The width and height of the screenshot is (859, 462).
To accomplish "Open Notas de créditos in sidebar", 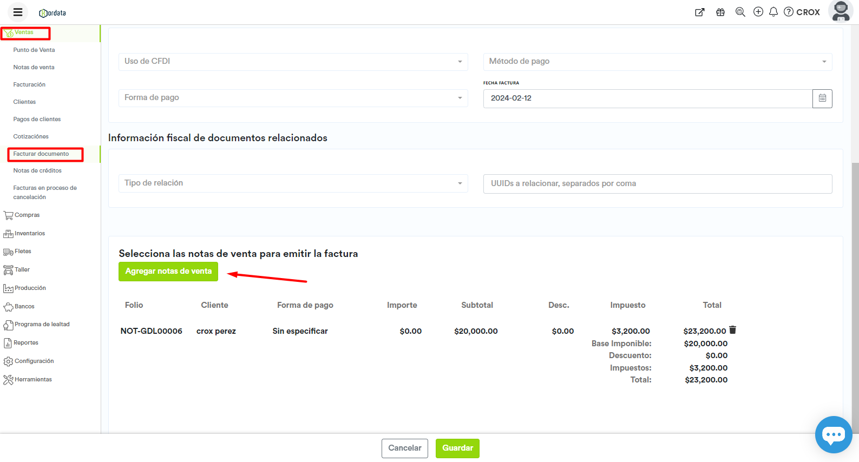I will click(37, 170).
